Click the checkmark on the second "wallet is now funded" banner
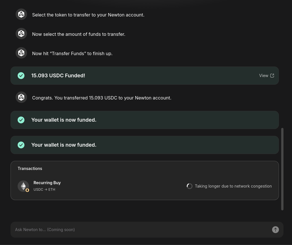292x245 pixels. 21,145
